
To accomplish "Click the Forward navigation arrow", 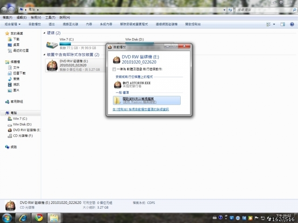I will (x=11, y=10).
